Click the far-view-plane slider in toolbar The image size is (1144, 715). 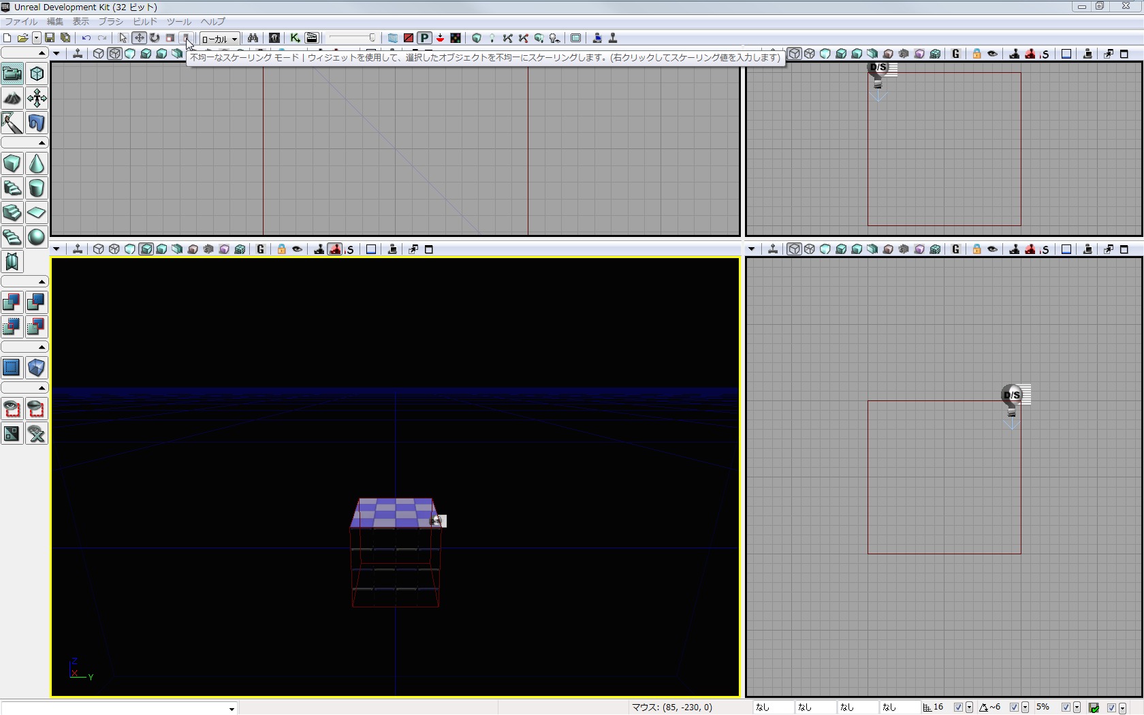pyautogui.click(x=352, y=38)
